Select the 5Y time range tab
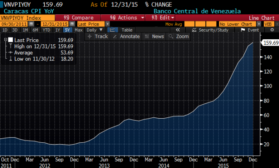Viewport: 279px width, 168px height. 68,30
